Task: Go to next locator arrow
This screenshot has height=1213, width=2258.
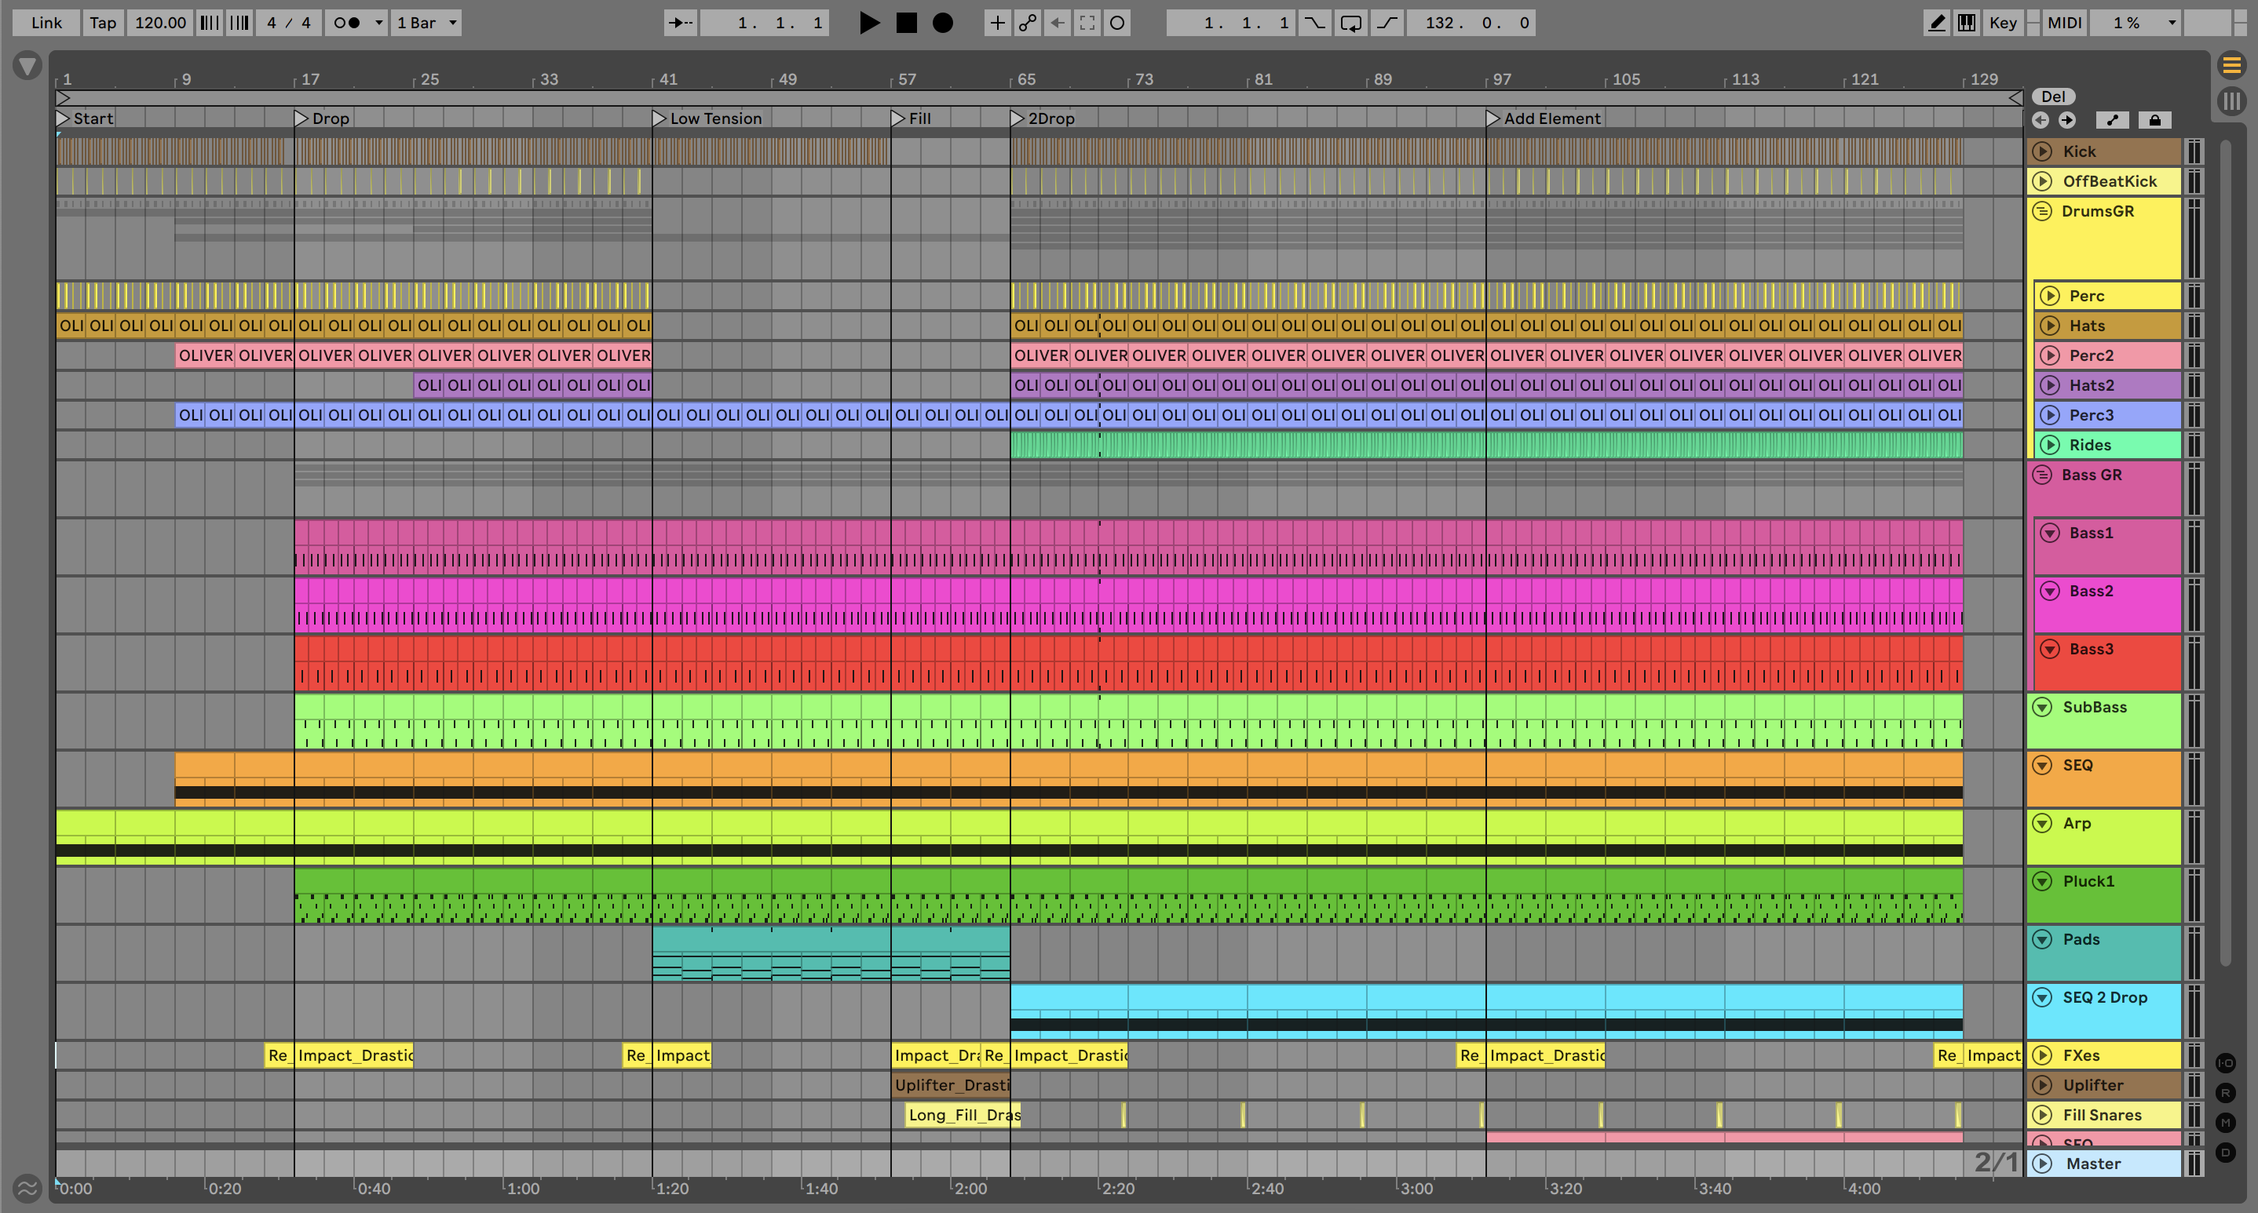Action: [x=2067, y=120]
